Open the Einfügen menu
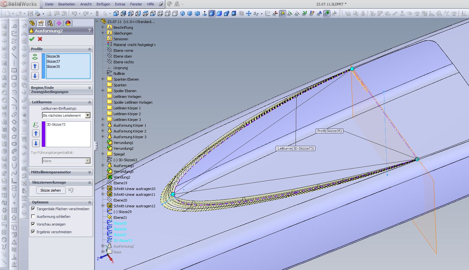Screen dimensions: 469x270 click(x=103, y=4)
